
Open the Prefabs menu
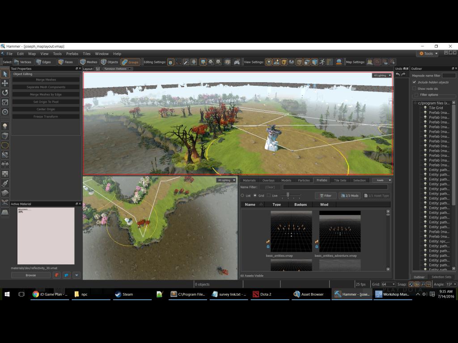[72, 54]
